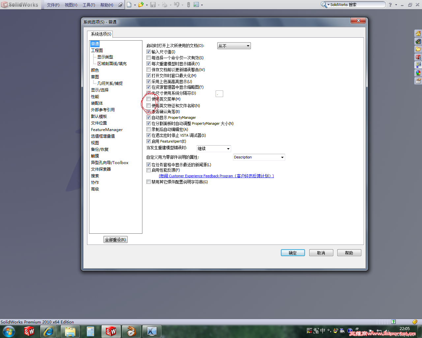The height and width of the screenshot is (338, 422).
Task: Expand the SolidWorks search type dropdown arrow
Action: click(328, 5)
